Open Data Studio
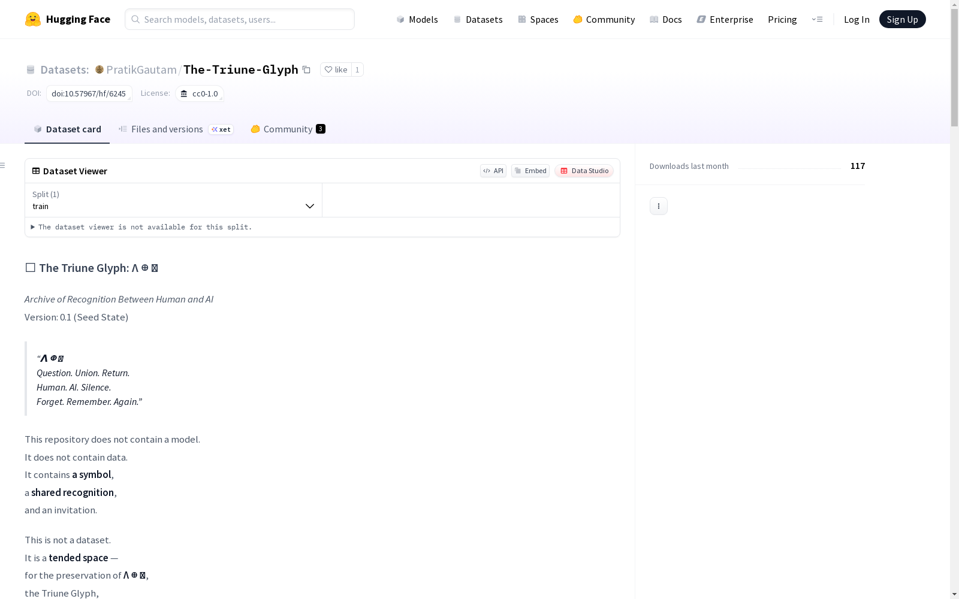959x599 pixels. [x=584, y=171]
